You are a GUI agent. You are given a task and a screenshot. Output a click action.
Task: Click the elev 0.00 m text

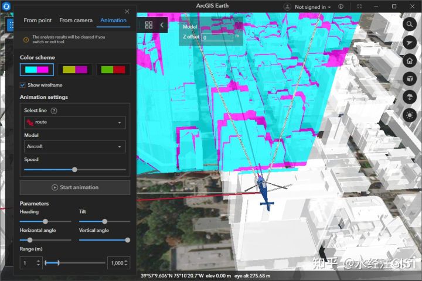[x=219, y=276]
